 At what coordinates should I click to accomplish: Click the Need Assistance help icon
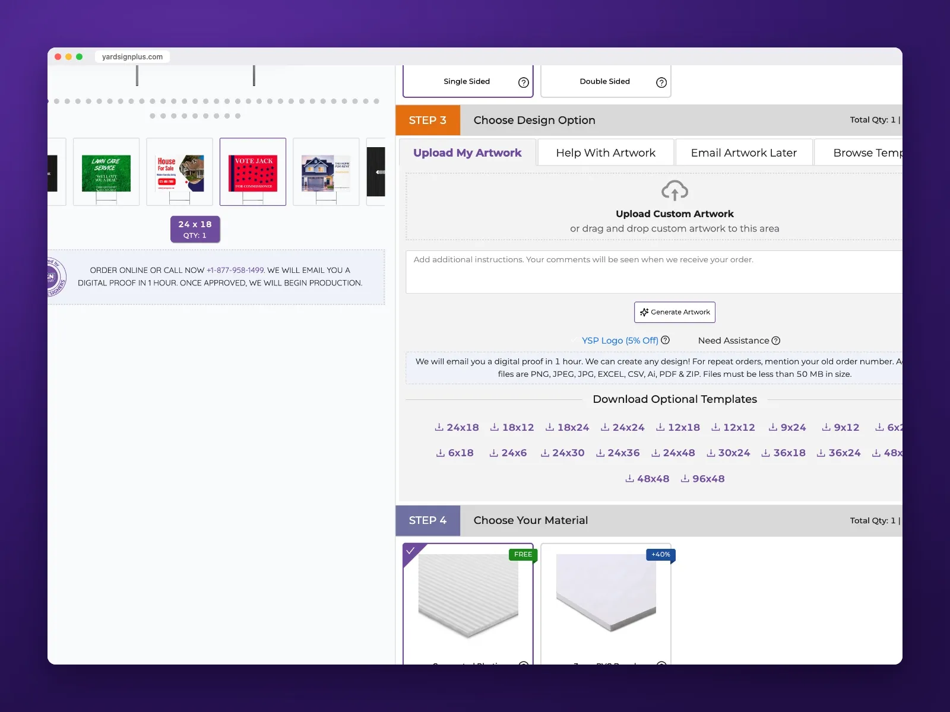coord(775,341)
